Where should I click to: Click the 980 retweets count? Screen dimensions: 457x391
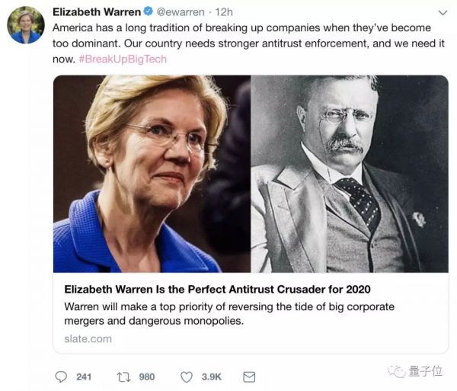[146, 377]
